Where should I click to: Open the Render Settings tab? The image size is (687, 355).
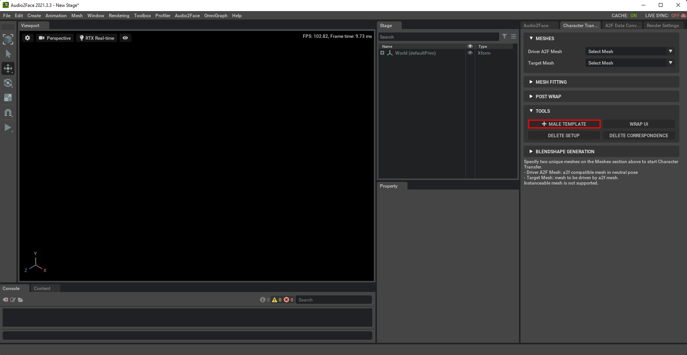[x=663, y=26]
